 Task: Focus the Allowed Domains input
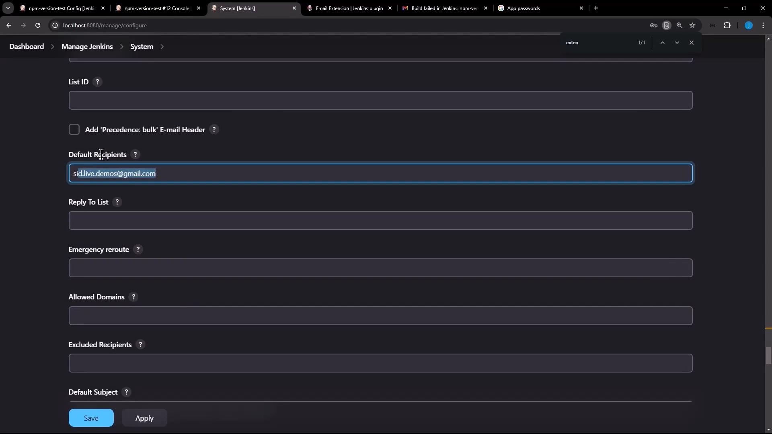[x=380, y=316]
